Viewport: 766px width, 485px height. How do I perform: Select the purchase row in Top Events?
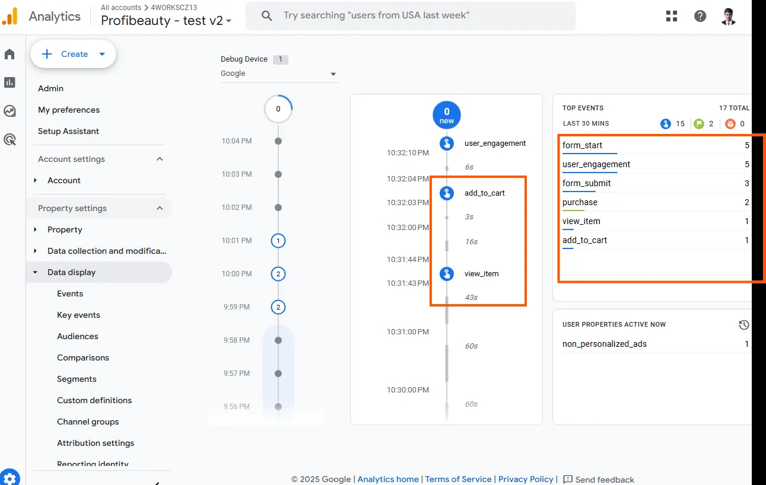[656, 203]
